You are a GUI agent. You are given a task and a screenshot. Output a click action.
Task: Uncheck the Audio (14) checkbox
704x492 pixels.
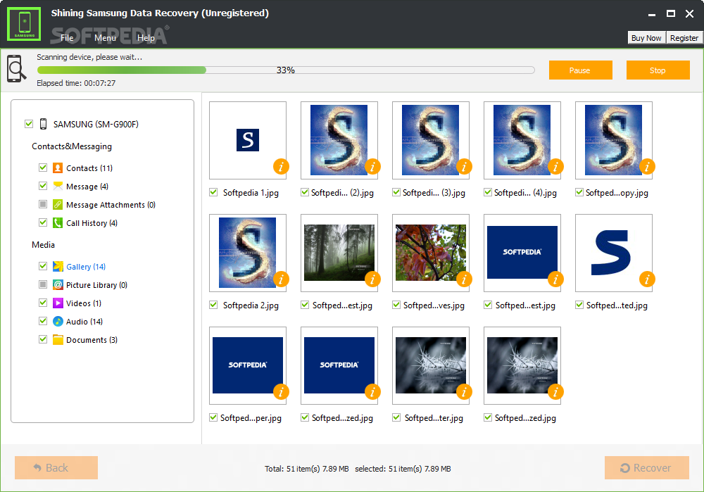[x=43, y=321]
